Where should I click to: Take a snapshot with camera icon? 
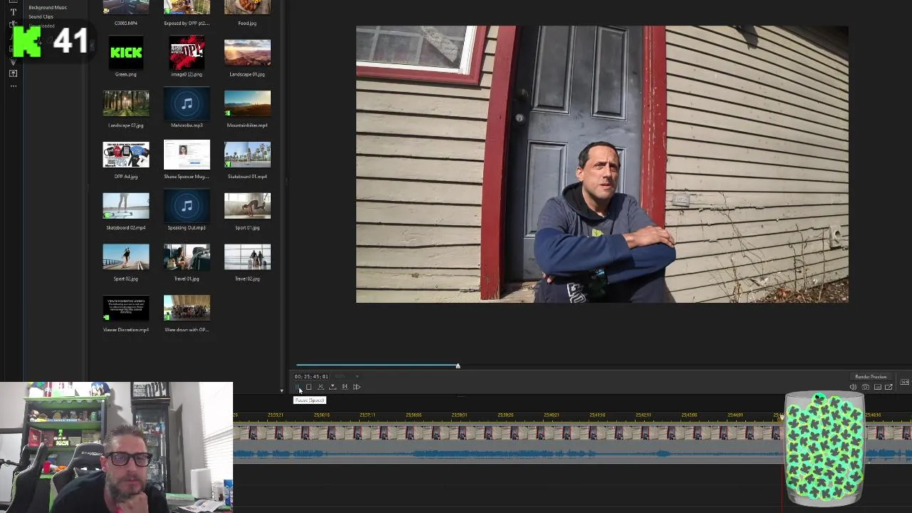click(865, 387)
